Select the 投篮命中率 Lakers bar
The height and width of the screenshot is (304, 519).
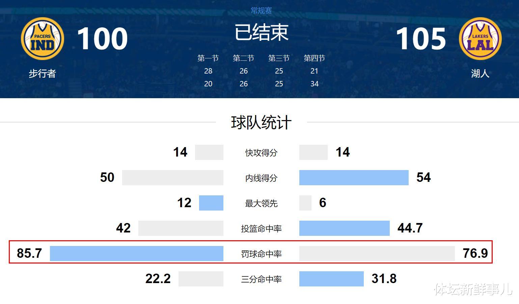[x=344, y=228]
